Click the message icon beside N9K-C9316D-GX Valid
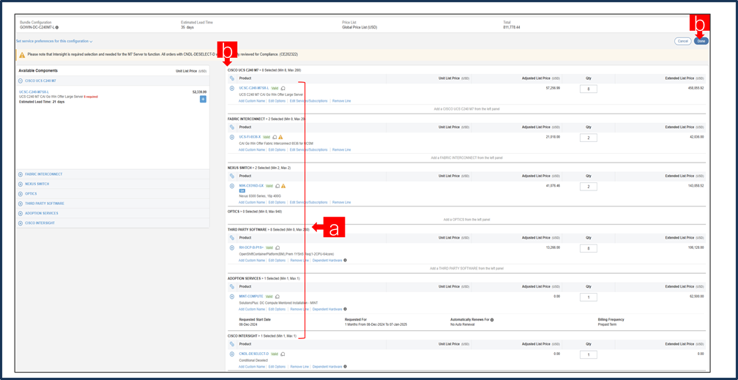This screenshot has width=738, height=380. click(277, 186)
